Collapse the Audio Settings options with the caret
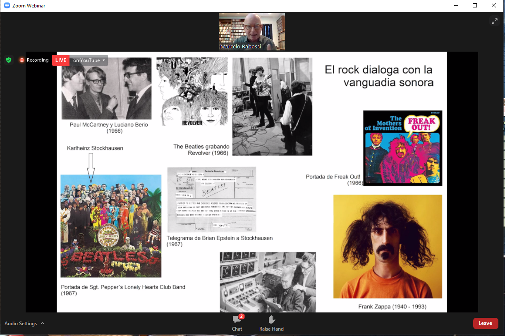The height and width of the screenshot is (336, 505). point(43,323)
